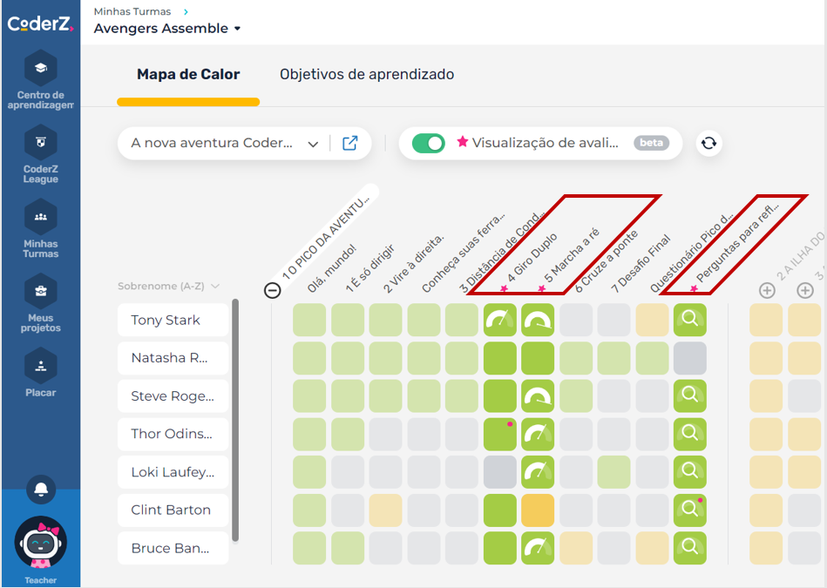Select student Natasha R... name button
The height and width of the screenshot is (588, 827).
[x=173, y=358]
